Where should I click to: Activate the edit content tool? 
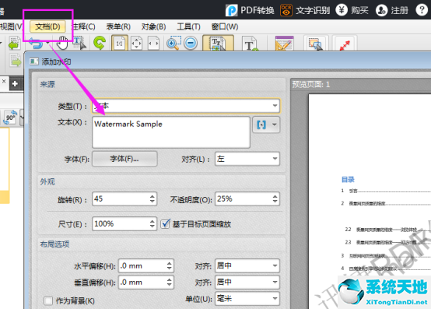(219, 43)
